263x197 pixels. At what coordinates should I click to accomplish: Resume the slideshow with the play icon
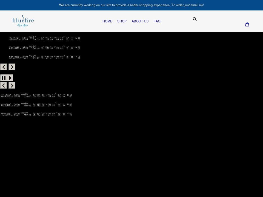pos(10,78)
